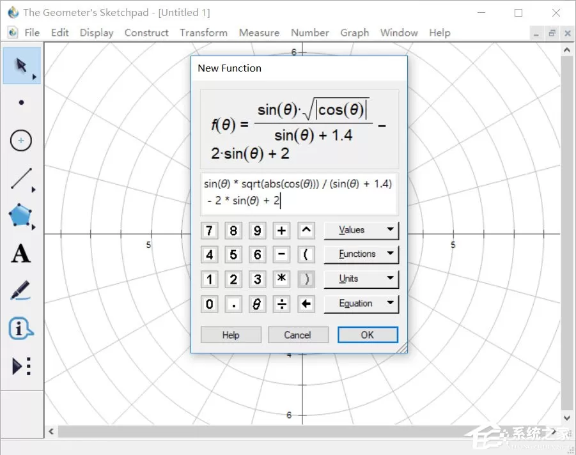Click keypad digit 6
This screenshot has height=455, width=576.
pyautogui.click(x=257, y=254)
